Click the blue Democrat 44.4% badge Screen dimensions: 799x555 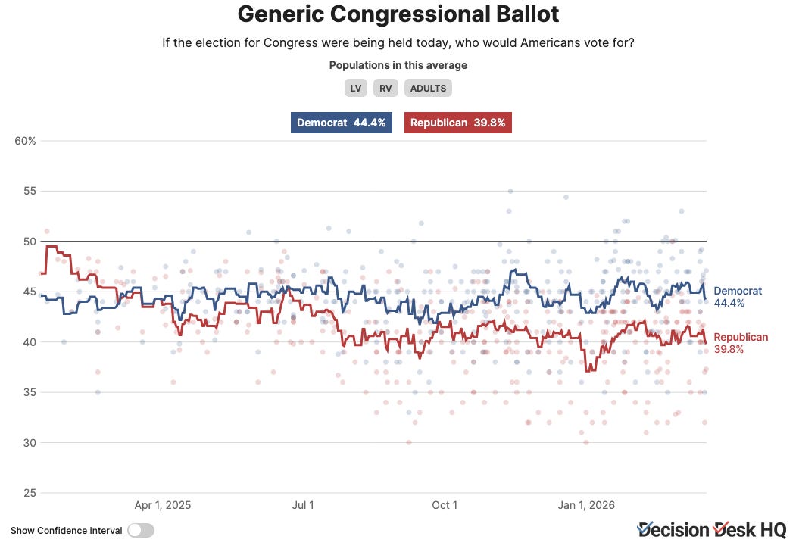pyautogui.click(x=342, y=123)
